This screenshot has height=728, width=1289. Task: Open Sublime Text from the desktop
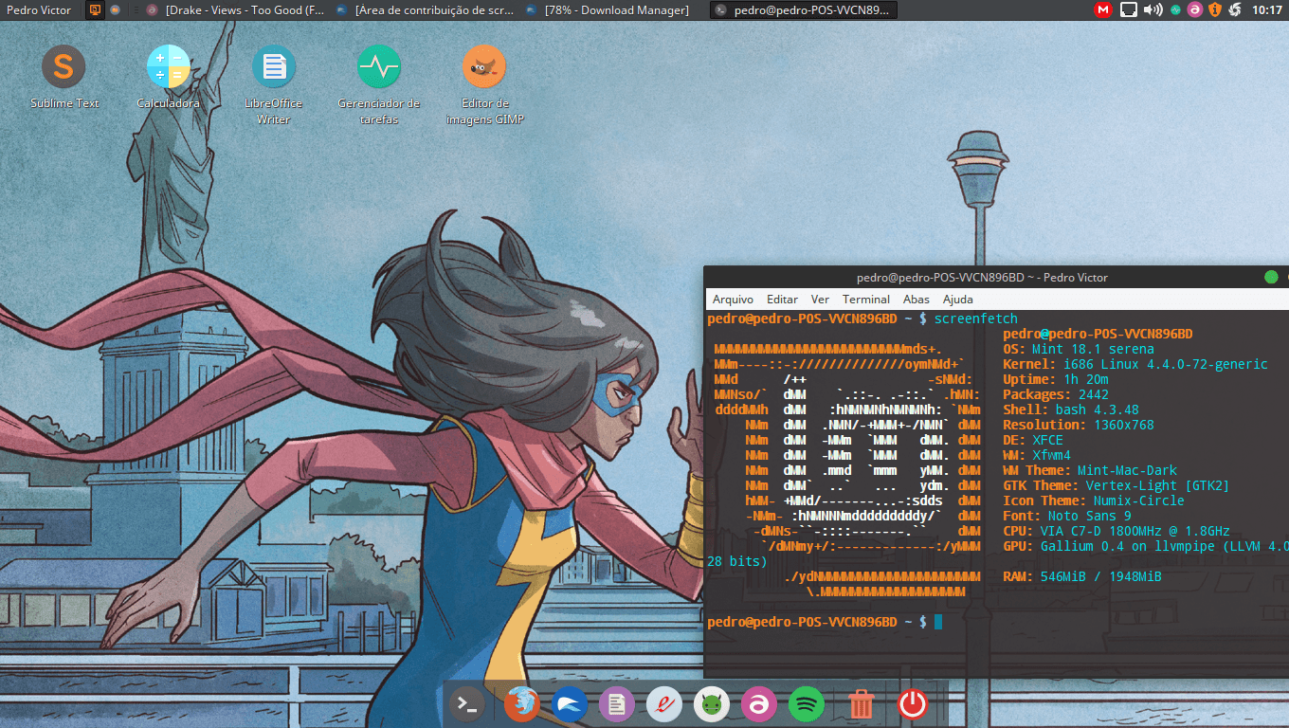64,66
